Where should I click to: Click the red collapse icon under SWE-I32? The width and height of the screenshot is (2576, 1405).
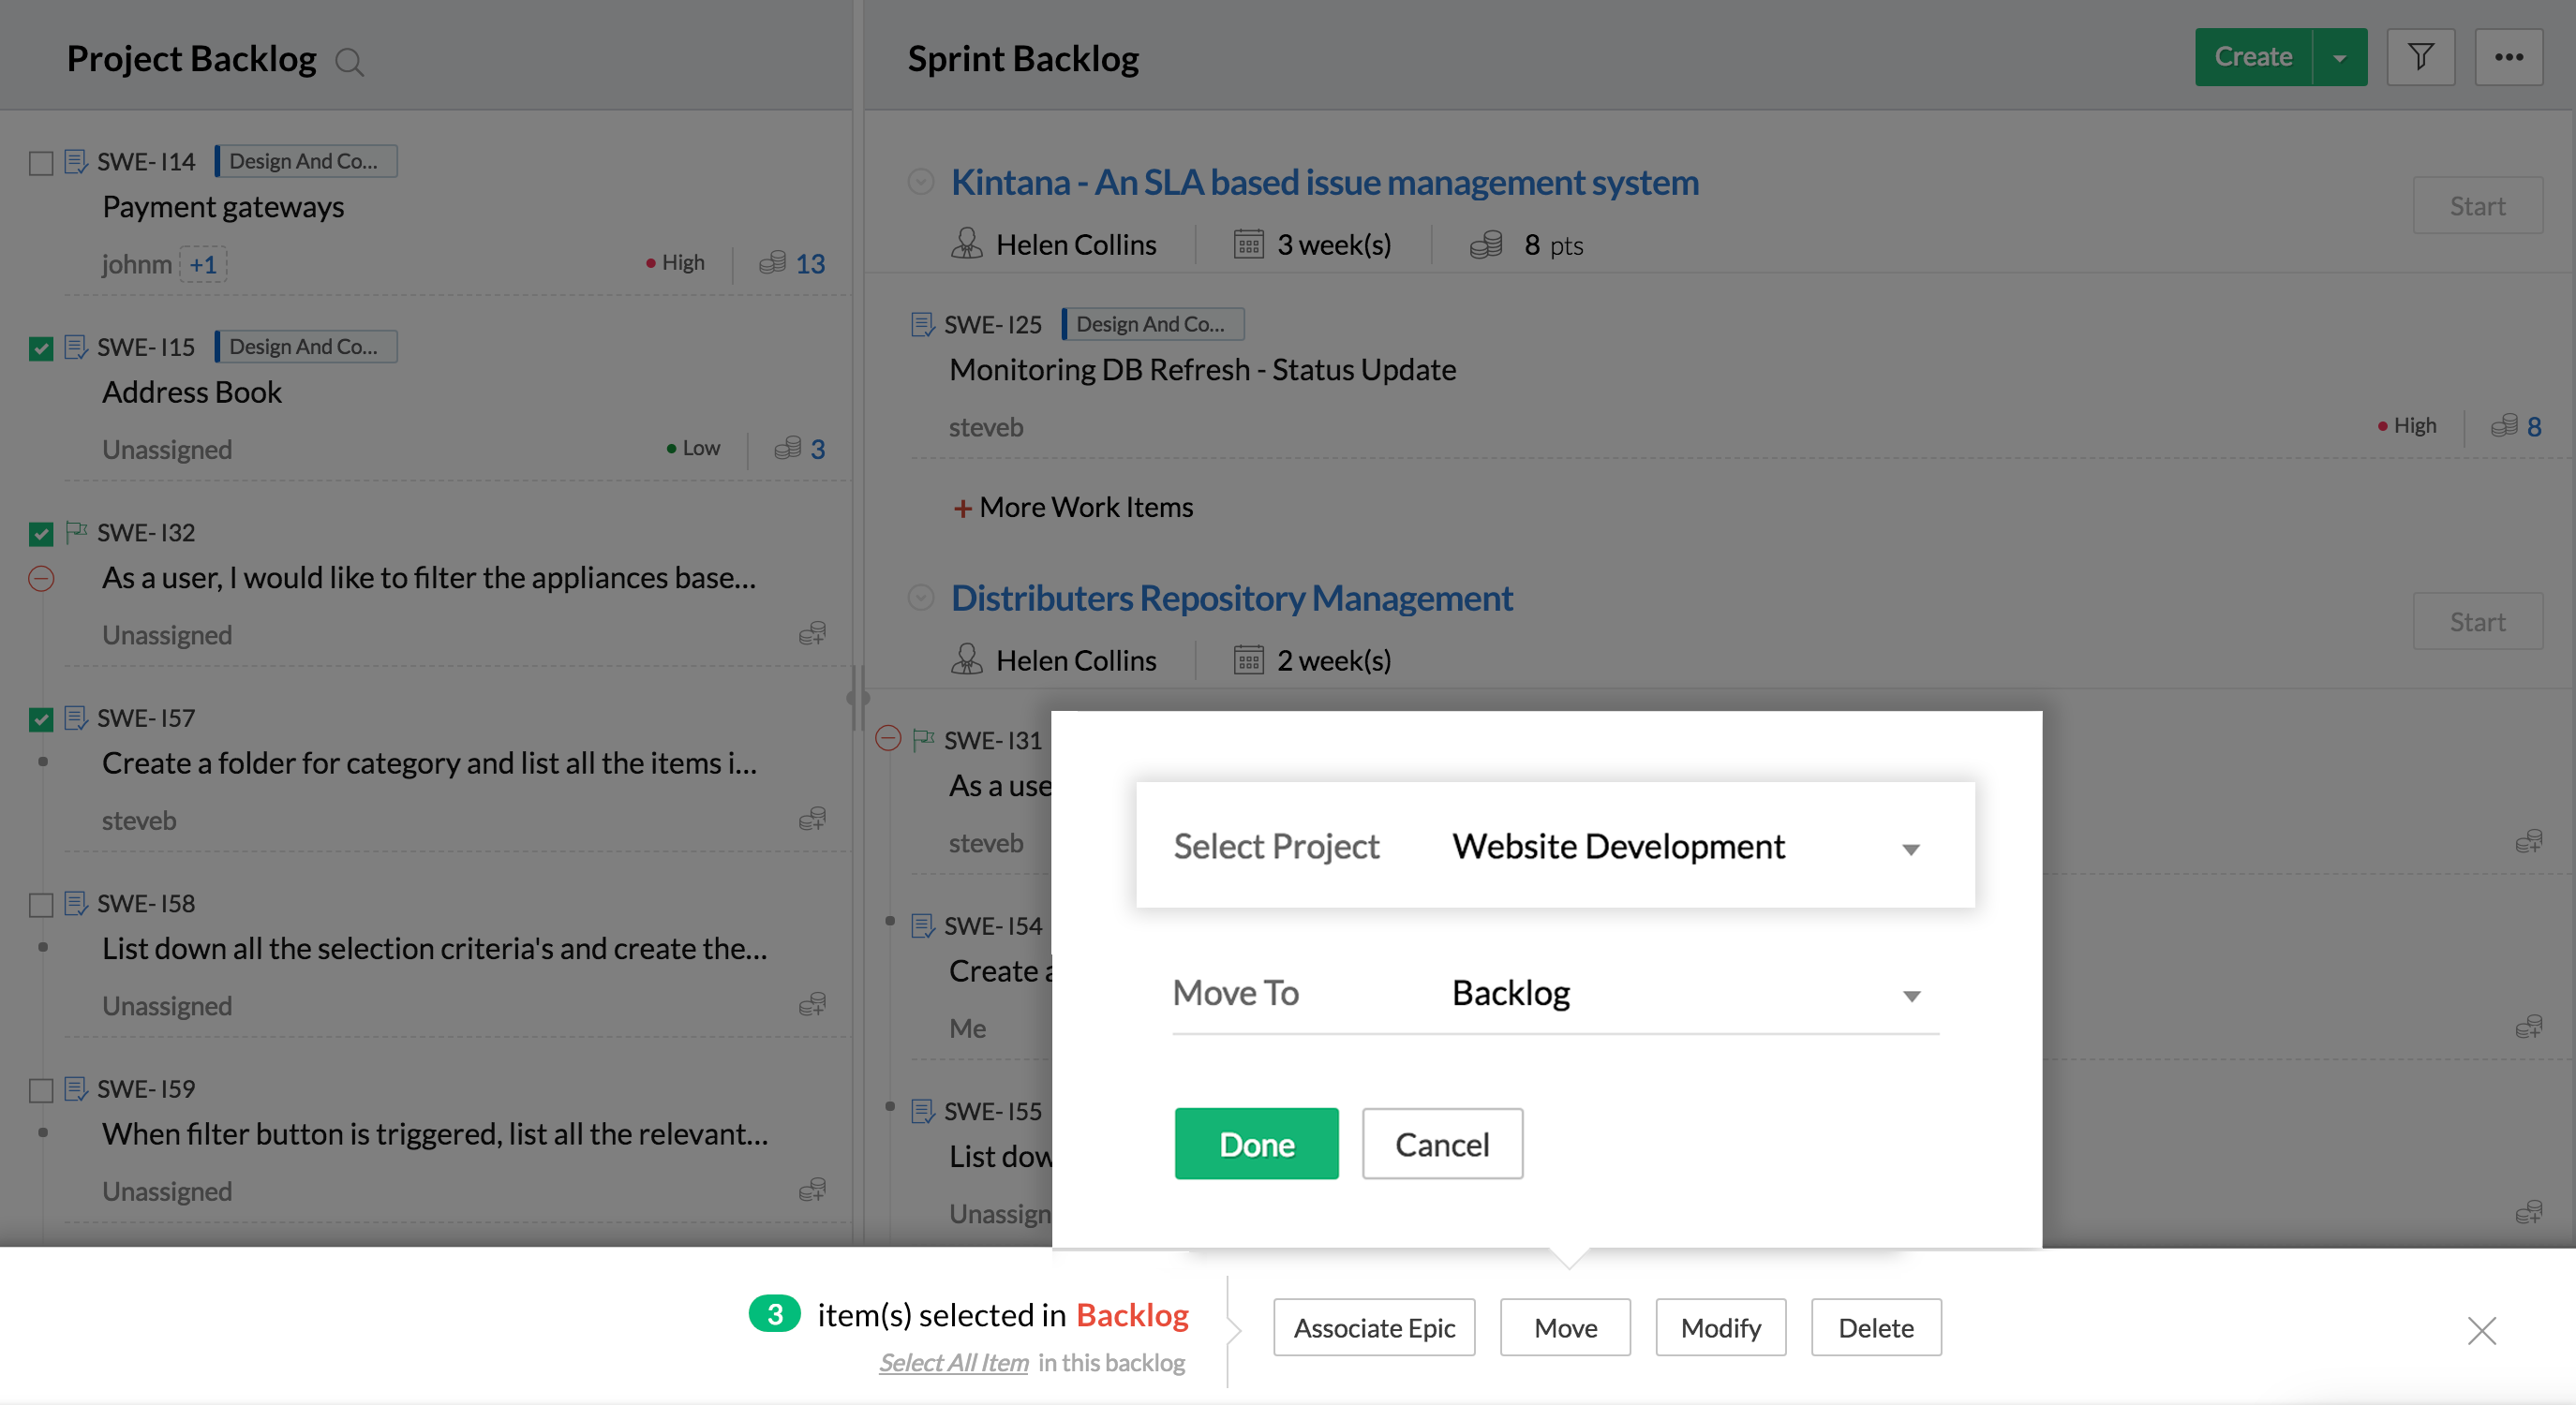[41, 578]
